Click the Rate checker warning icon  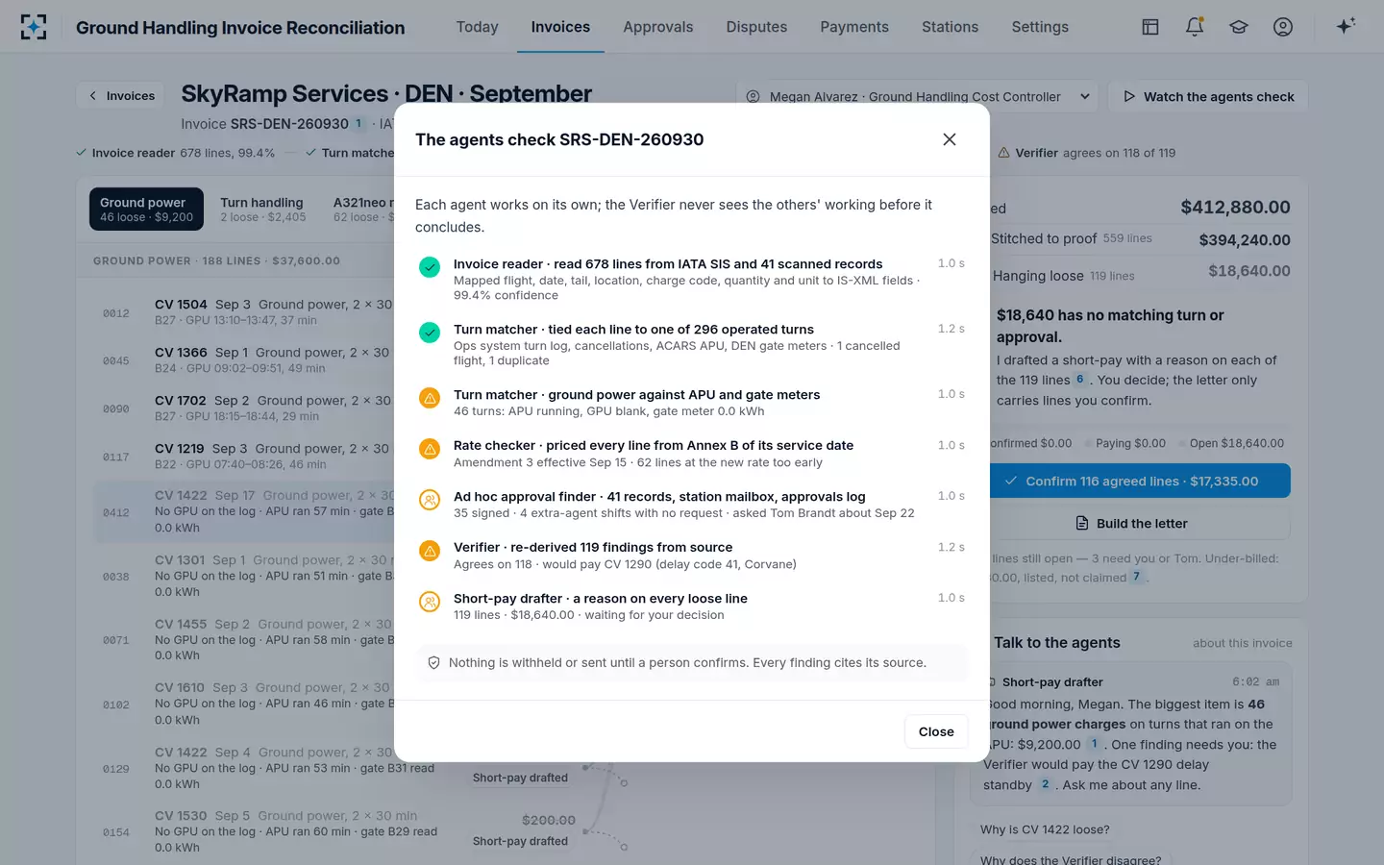point(430,449)
